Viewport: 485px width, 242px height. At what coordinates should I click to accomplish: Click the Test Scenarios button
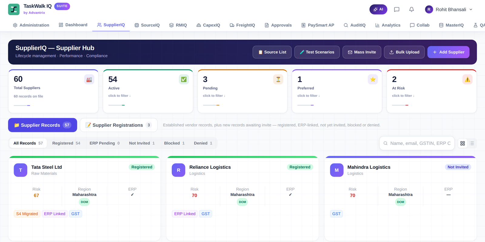[x=317, y=52]
